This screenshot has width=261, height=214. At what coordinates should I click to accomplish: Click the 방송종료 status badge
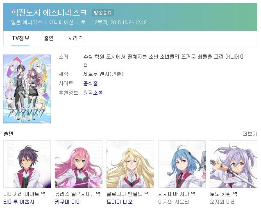tap(103, 13)
